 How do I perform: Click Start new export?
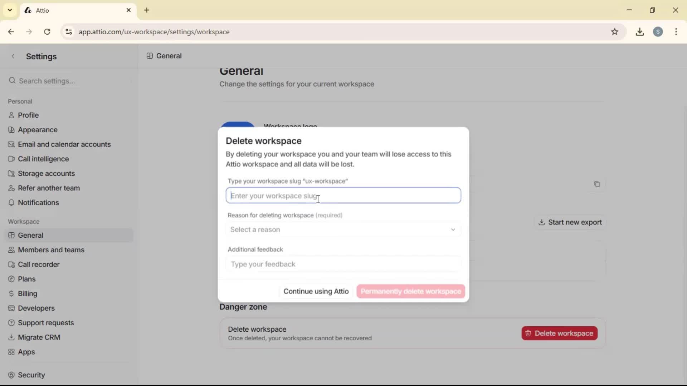pyautogui.click(x=570, y=222)
